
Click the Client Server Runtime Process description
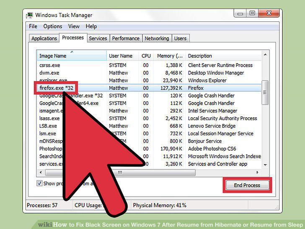pyautogui.click(x=220, y=65)
